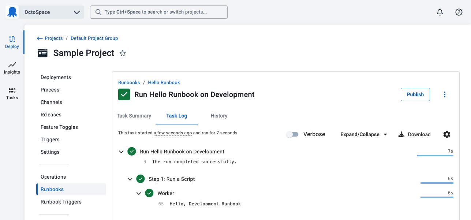Open the Expand/Collapse dropdown
The height and width of the screenshot is (220, 471).
363,134
